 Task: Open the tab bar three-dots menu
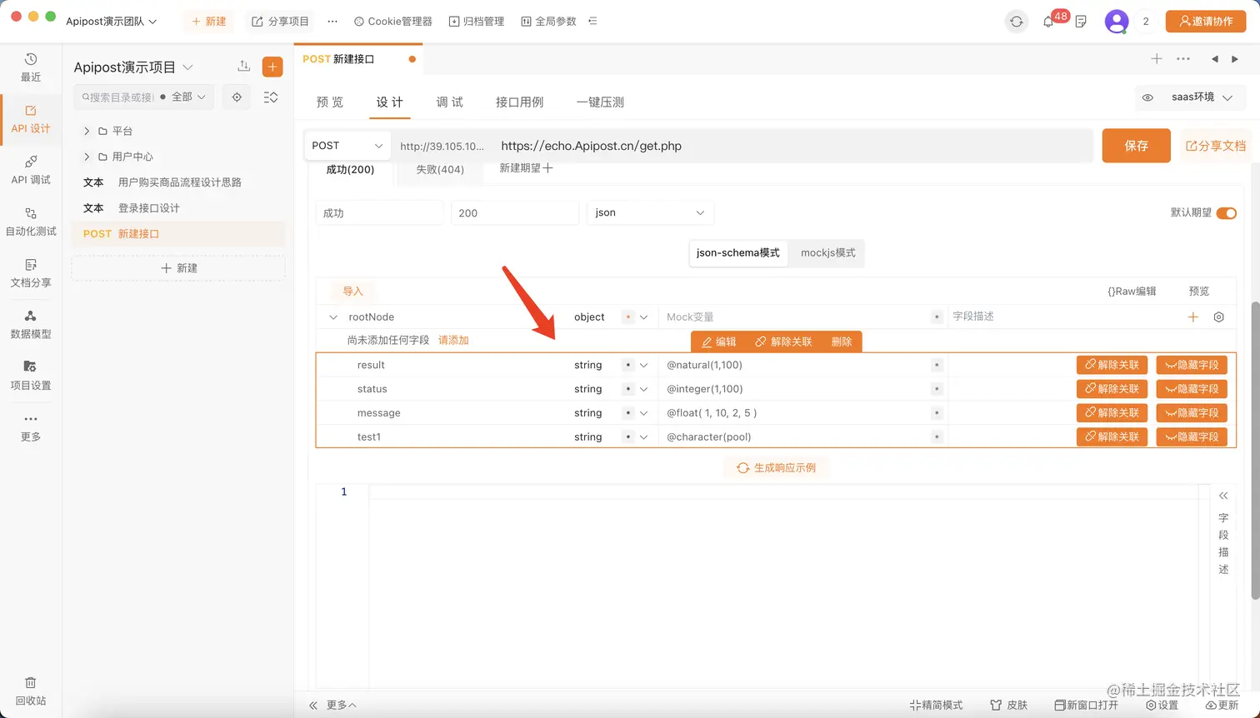click(1183, 58)
